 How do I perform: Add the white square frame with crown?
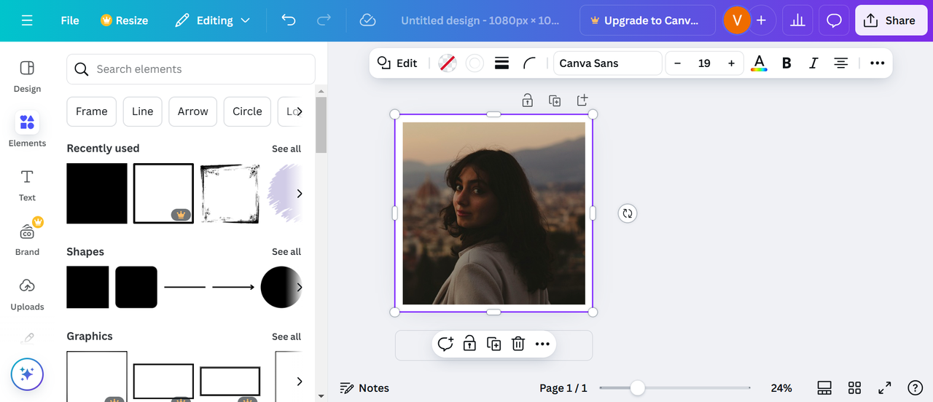click(x=163, y=193)
